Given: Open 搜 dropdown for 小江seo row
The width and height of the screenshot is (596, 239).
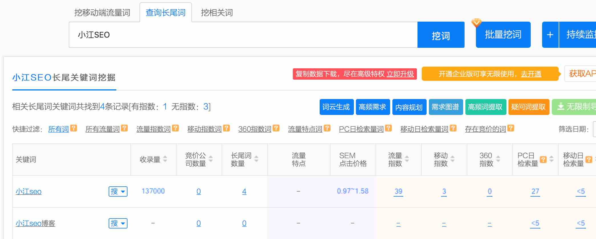Looking at the screenshot, I should click(x=118, y=191).
